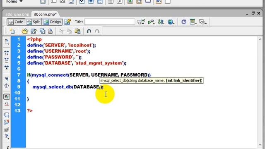Screen dimensions: 265x149
Task: Click the scrollbar up arrow
Action: [x=260, y=39]
